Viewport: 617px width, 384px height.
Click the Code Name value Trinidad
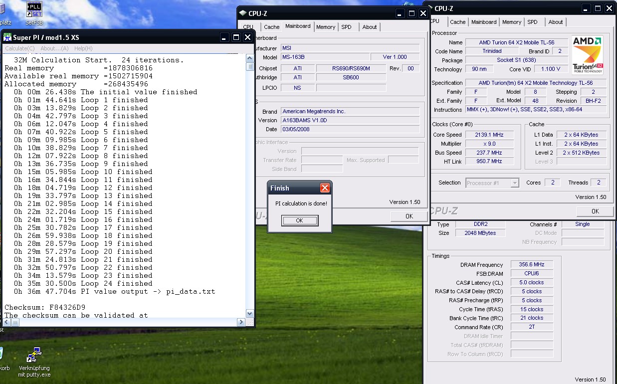coord(492,51)
